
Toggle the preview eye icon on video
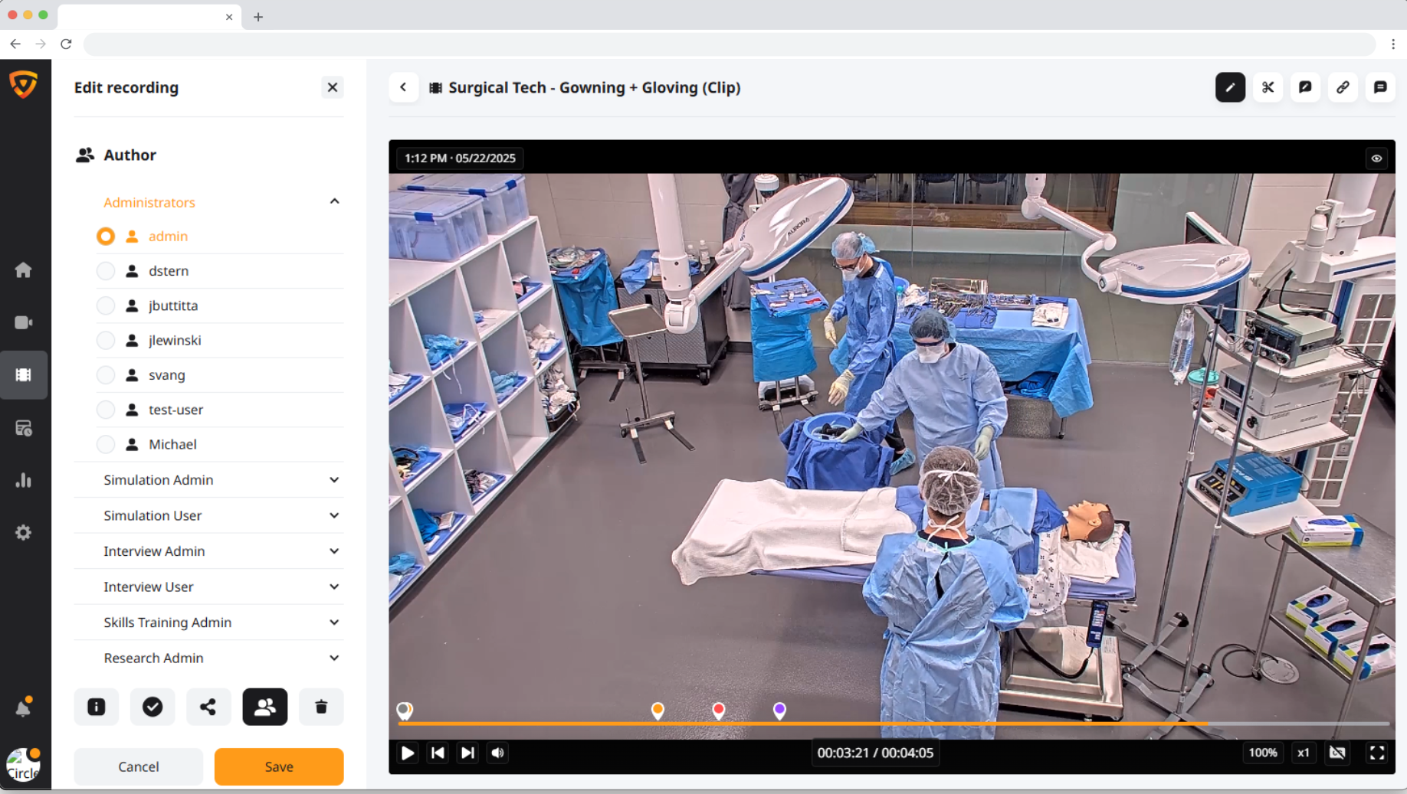(x=1376, y=158)
